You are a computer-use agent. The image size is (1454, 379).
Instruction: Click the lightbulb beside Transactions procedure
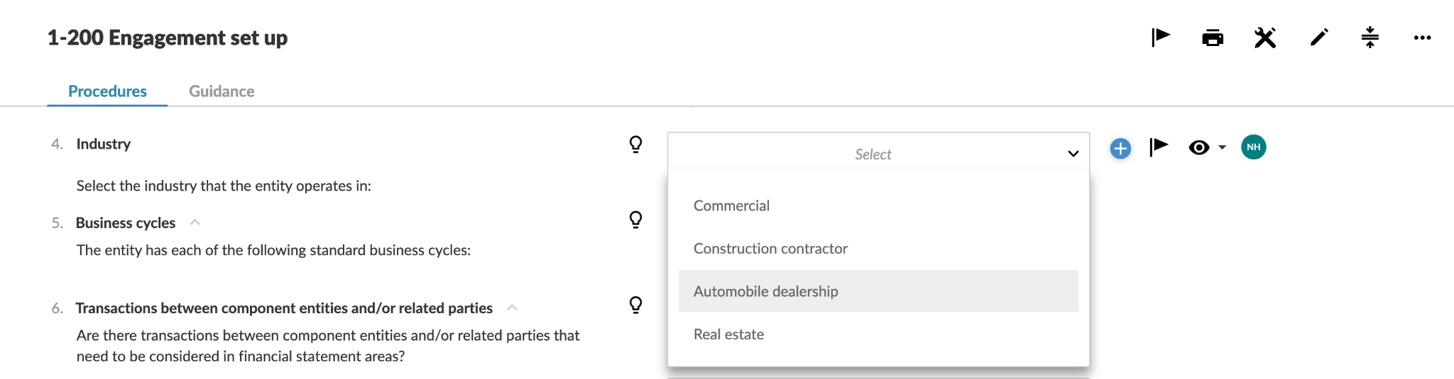(x=636, y=305)
